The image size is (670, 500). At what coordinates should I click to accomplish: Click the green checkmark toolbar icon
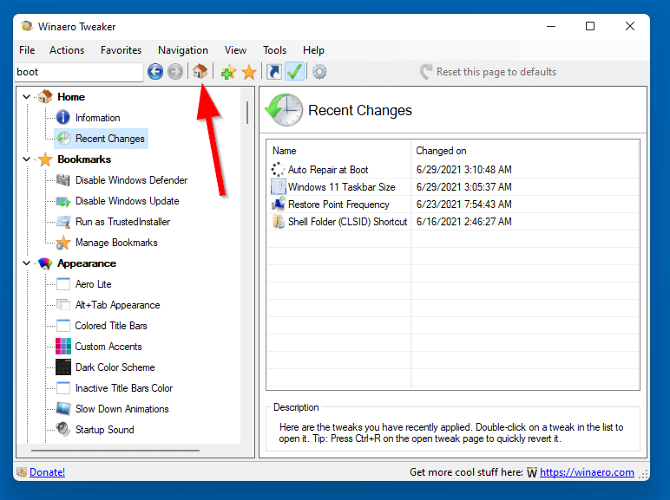[294, 71]
